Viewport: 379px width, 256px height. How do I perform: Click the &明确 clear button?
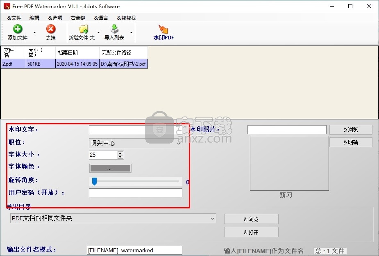(x=351, y=142)
